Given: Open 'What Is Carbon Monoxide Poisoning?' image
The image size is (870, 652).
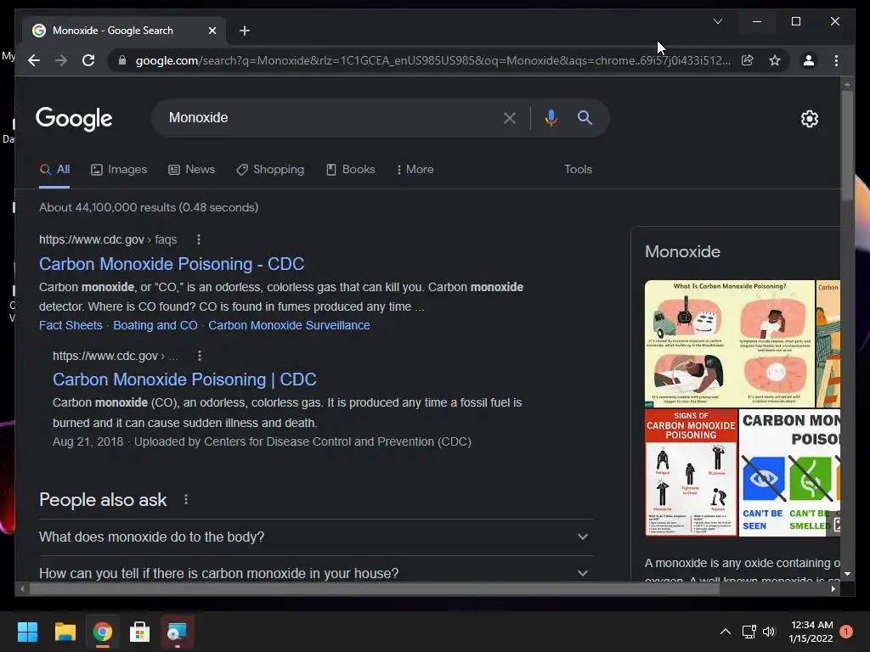Looking at the screenshot, I should click(x=730, y=343).
